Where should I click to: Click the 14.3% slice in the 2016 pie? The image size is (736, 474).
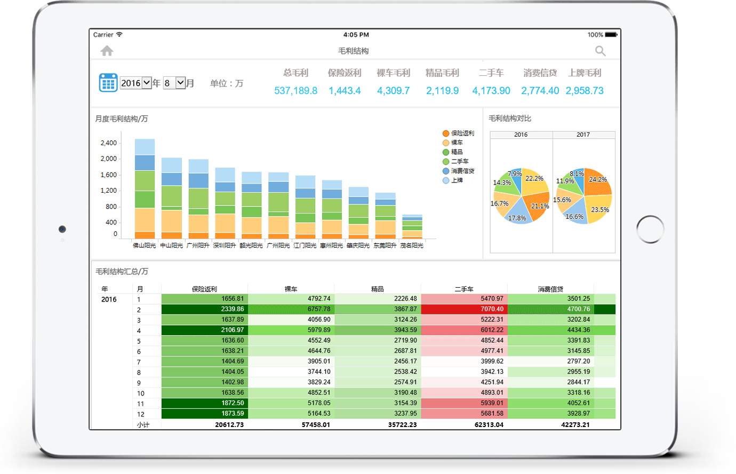pyautogui.click(x=503, y=184)
